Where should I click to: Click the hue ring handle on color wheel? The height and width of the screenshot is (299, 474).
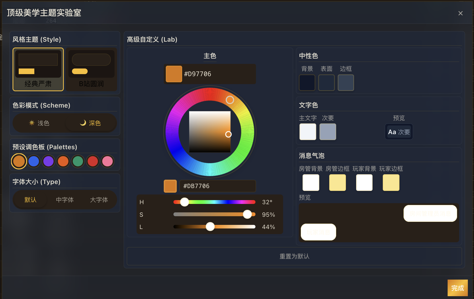(230, 100)
